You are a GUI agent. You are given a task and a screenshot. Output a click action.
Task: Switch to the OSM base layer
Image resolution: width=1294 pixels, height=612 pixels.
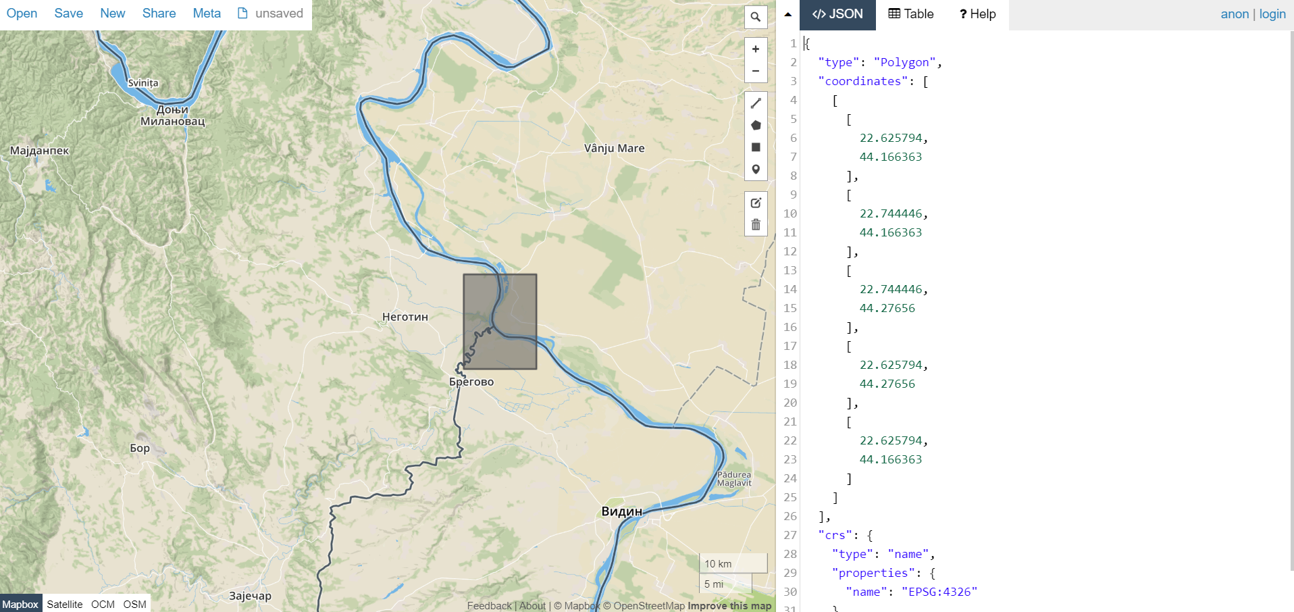[x=135, y=604]
